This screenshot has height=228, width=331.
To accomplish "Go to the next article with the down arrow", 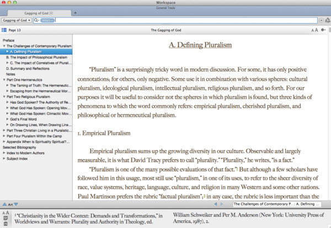I will tap(16, 204).
